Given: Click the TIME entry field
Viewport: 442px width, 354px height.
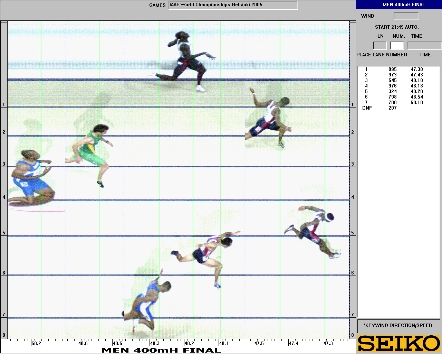Looking at the screenshot, I should [x=424, y=46].
